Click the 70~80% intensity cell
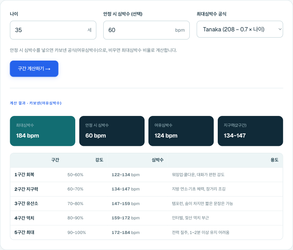This screenshot has width=293, height=250. pos(75,204)
